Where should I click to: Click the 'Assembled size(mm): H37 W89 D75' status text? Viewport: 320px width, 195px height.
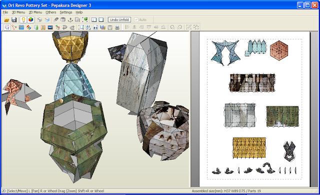pyautogui.click(x=218, y=191)
